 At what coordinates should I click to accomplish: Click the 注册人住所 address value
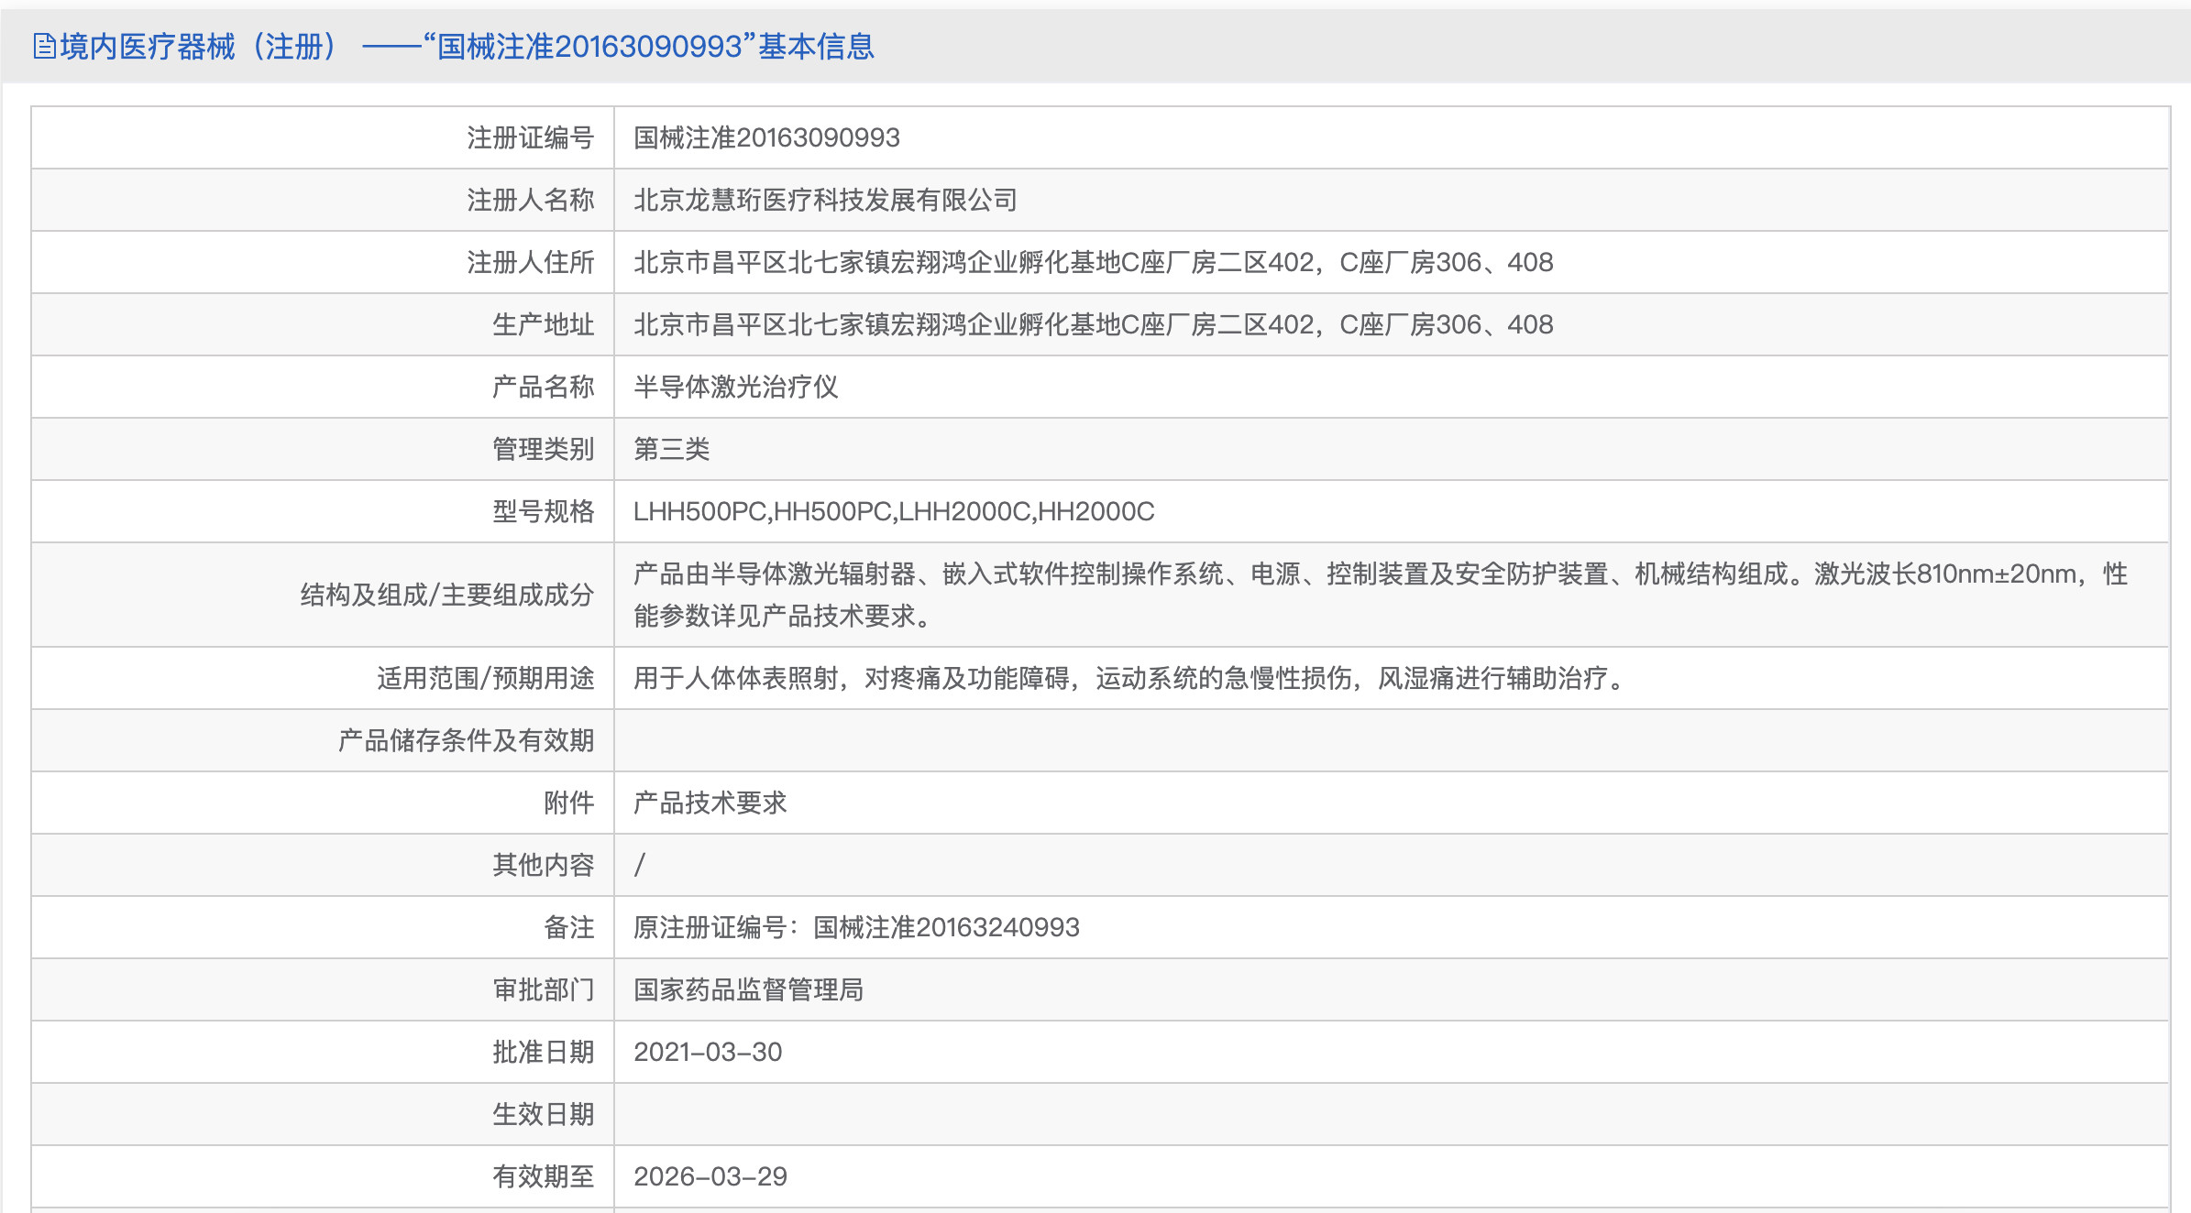tap(1093, 262)
